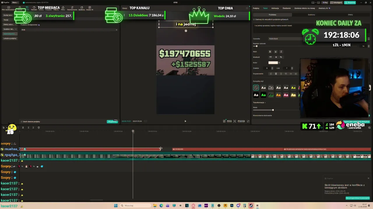The image size is (373, 209).
Task: Open the Windows Start menu
Action: (x=116, y=206)
